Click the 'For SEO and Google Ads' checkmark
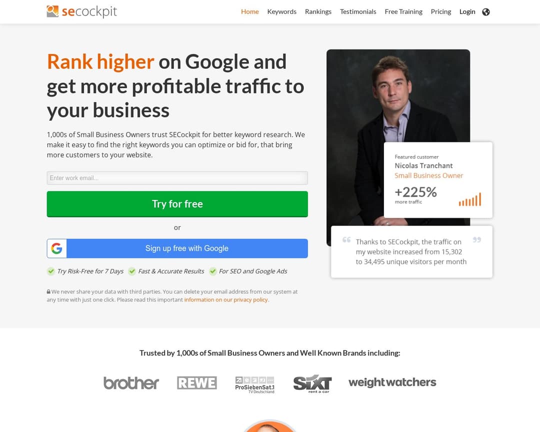The width and height of the screenshot is (540, 432). click(213, 271)
